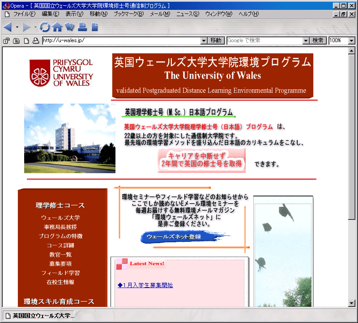Print the page with the printer toolbar icon
This screenshot has width=358, height=323.
coord(82,27)
